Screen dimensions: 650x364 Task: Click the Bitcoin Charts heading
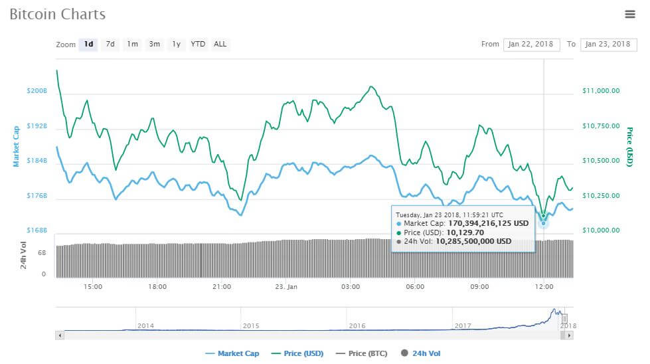tap(58, 14)
